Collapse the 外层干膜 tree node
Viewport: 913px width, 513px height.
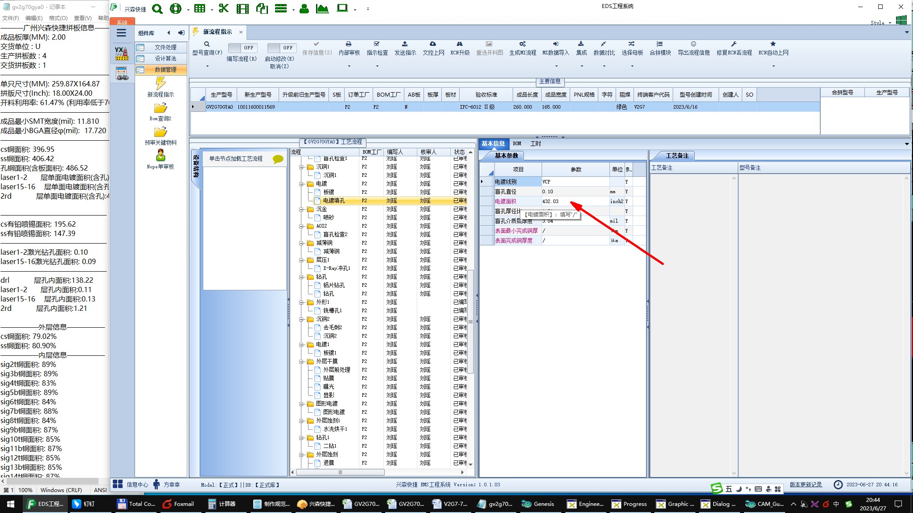tap(302, 362)
